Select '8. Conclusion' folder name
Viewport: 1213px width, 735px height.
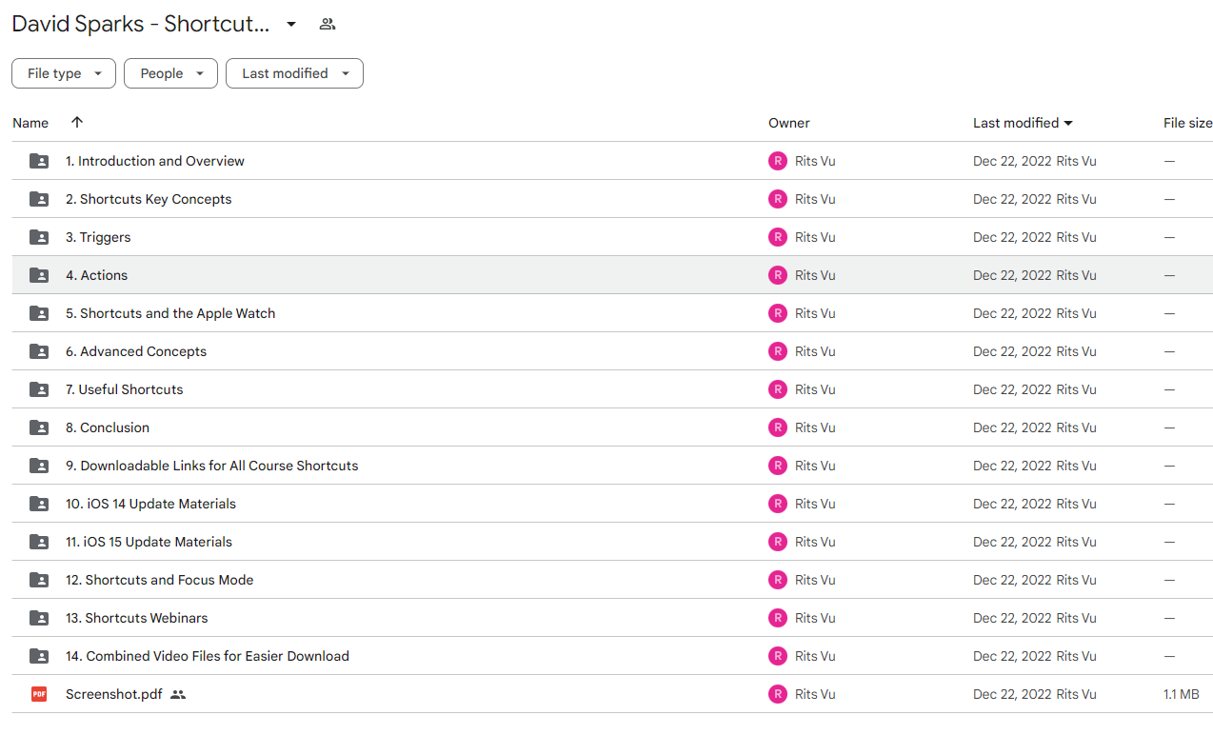coord(108,427)
